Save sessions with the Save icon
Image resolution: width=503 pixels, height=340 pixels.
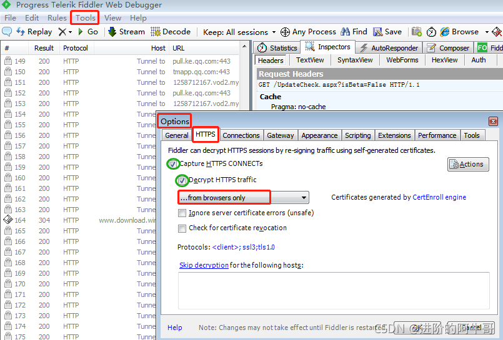click(x=387, y=32)
